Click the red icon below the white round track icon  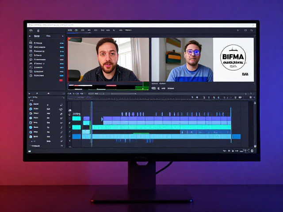coord(70,114)
